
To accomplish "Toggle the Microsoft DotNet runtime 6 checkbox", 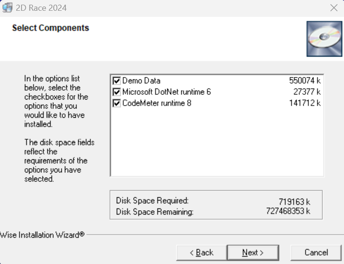I will (x=117, y=92).
